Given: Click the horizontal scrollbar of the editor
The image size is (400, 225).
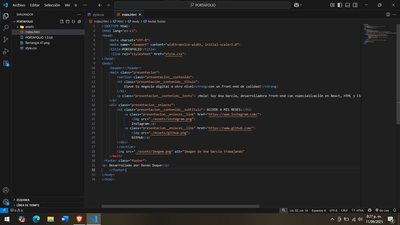Looking at the screenshot, I should [x=180, y=206].
